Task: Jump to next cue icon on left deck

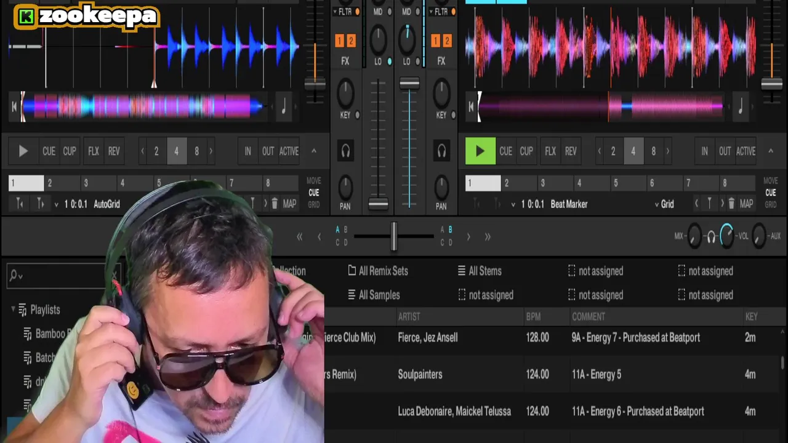Action: coord(40,204)
